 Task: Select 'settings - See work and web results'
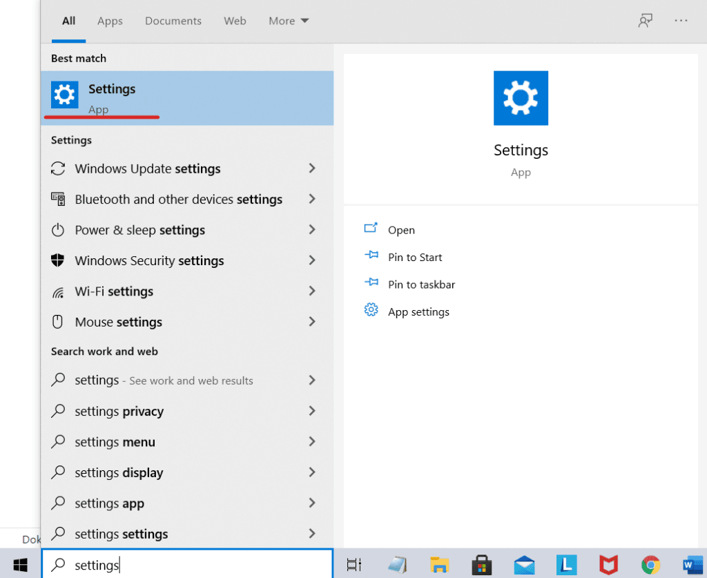[x=187, y=380]
